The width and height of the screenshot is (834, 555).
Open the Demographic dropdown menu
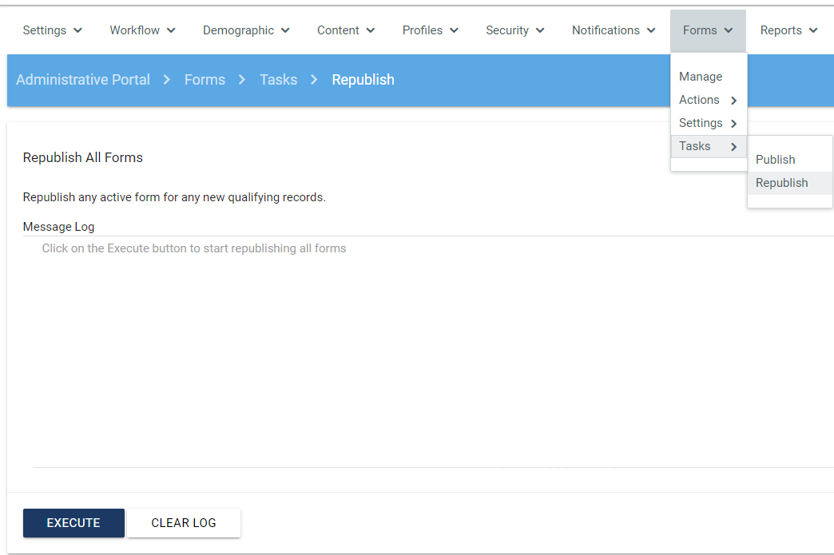click(x=246, y=30)
